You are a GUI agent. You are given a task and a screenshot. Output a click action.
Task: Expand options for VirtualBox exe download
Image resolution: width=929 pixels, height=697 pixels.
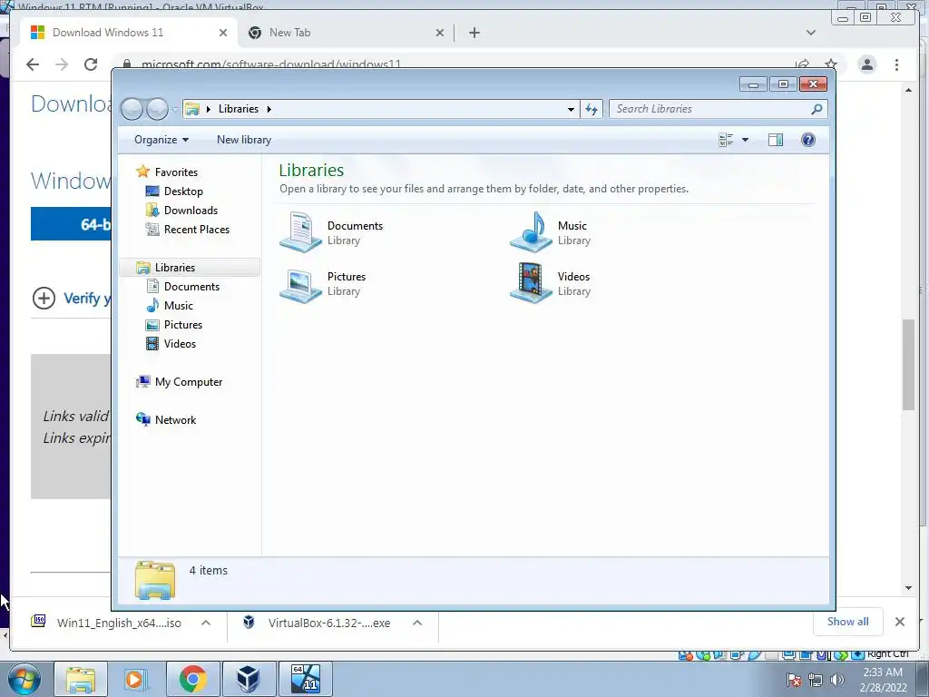coord(417,623)
